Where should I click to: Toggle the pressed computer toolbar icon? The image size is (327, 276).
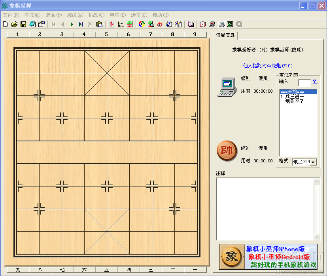coord(221,24)
